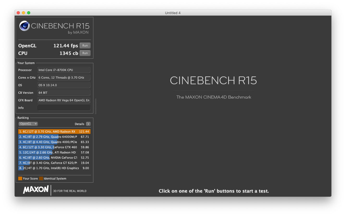Click the OS field showing OS X 10.14.0
The image size is (346, 216).
(x=64, y=85)
